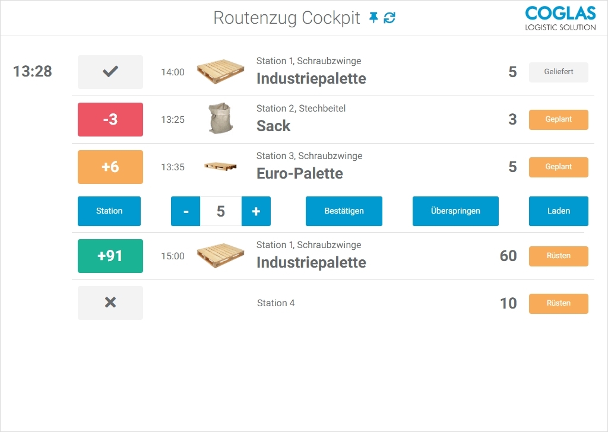Click the 14:00 Industriepalette pallet image
608x432 pixels.
click(220, 72)
